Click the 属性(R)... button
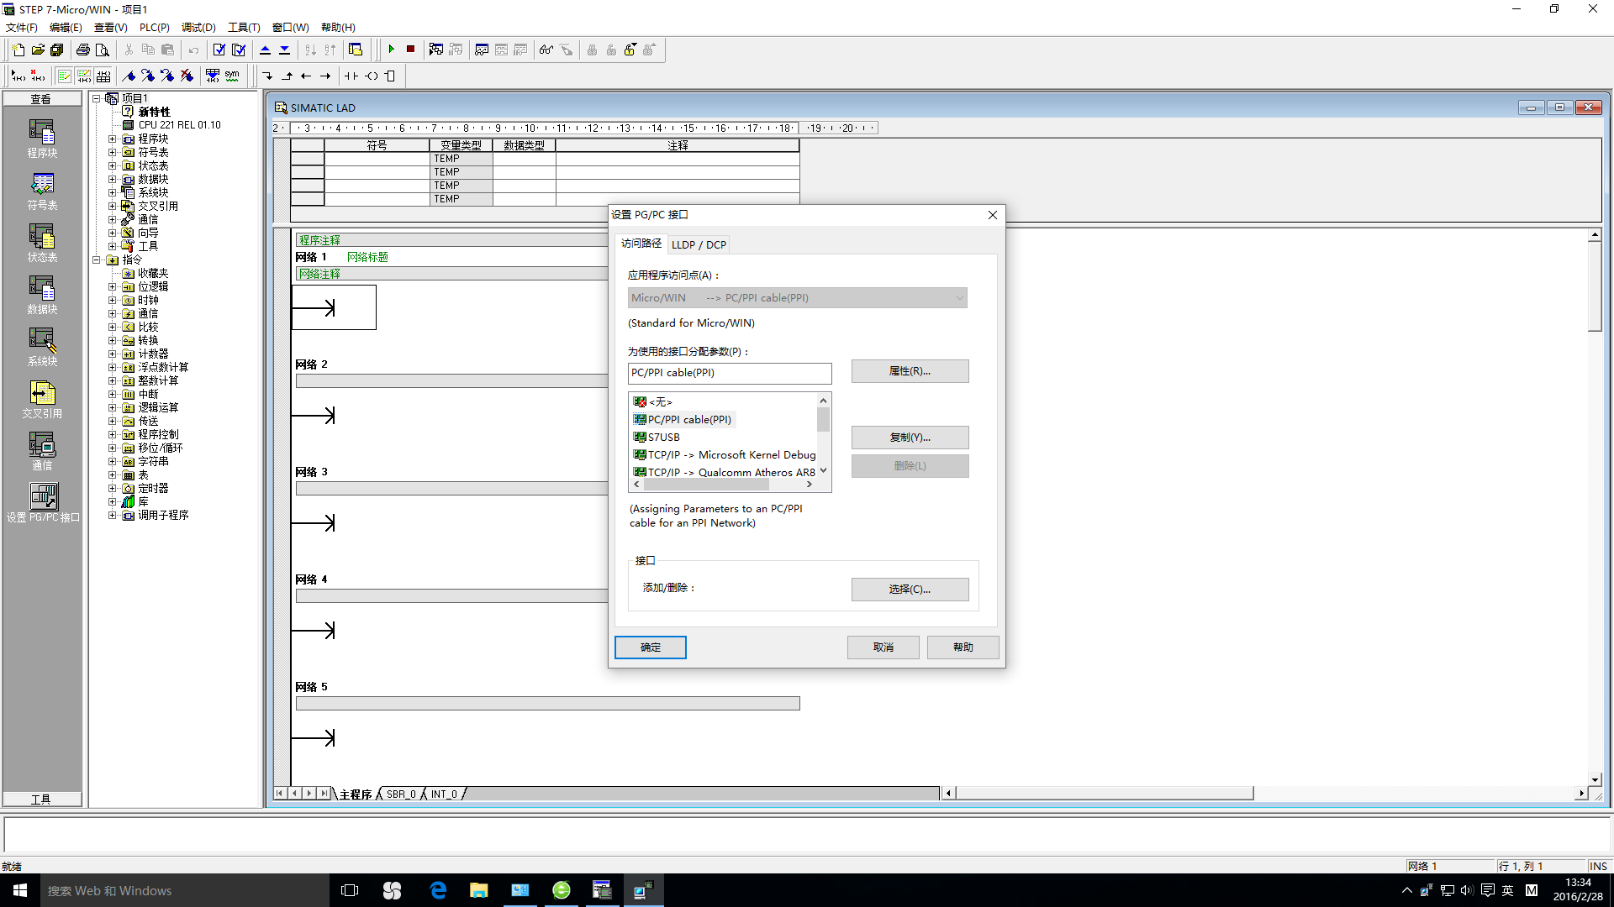Viewport: 1614px width, 907px height. pos(910,371)
